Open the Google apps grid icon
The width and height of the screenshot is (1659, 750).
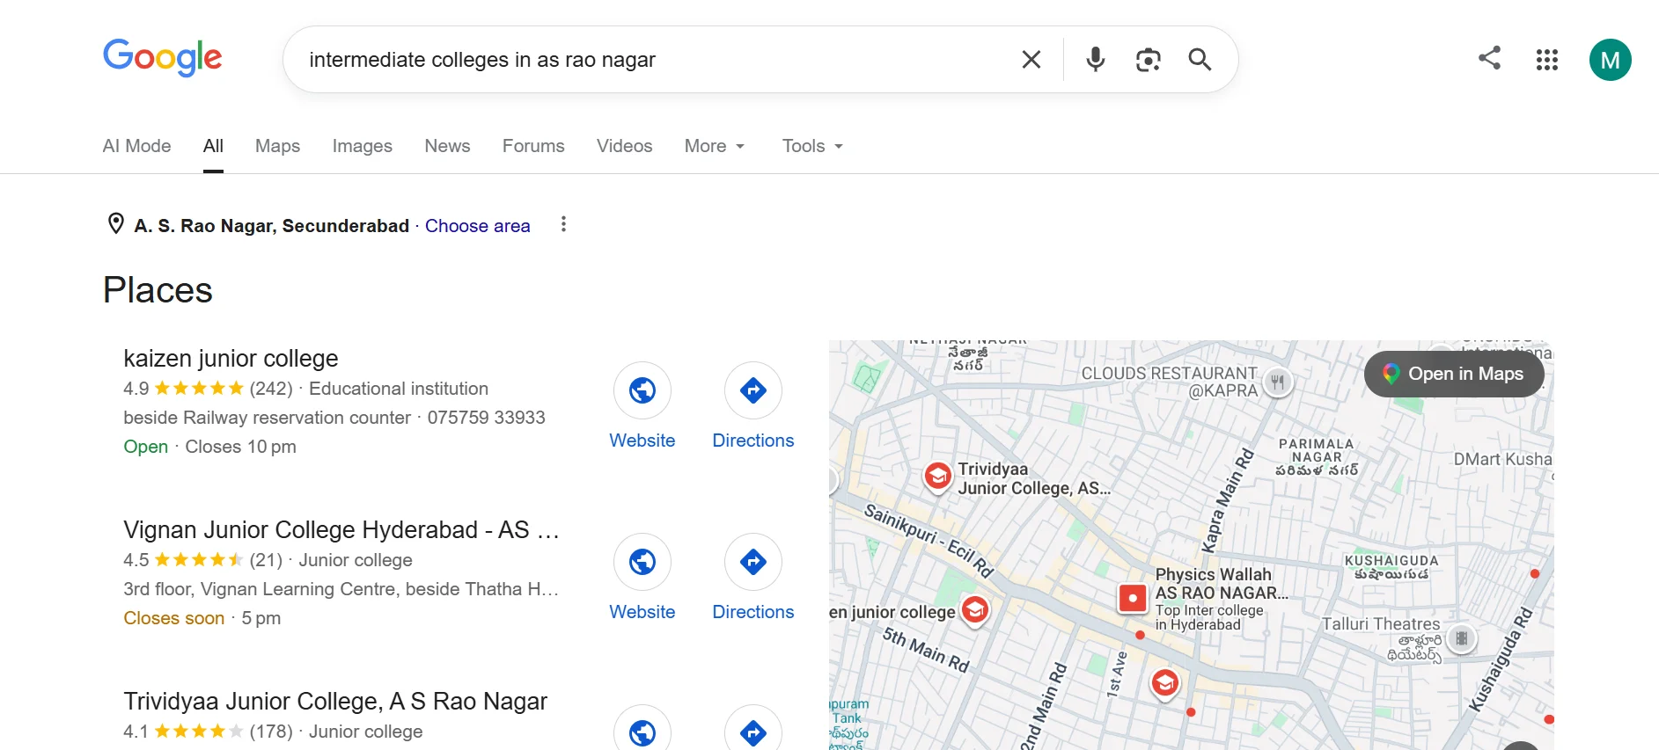click(x=1547, y=59)
